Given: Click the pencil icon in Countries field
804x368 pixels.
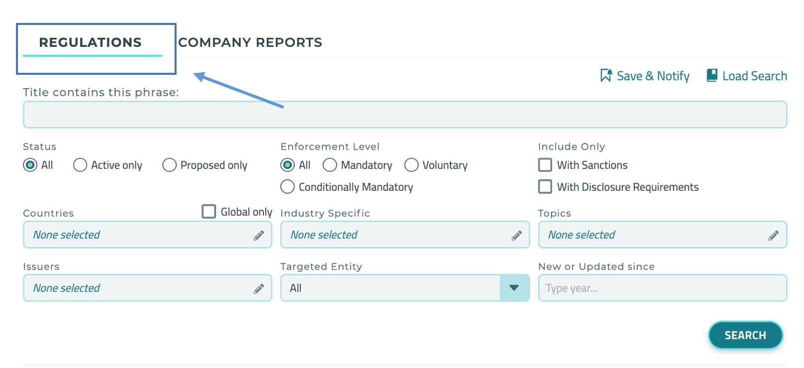Looking at the screenshot, I should point(259,235).
